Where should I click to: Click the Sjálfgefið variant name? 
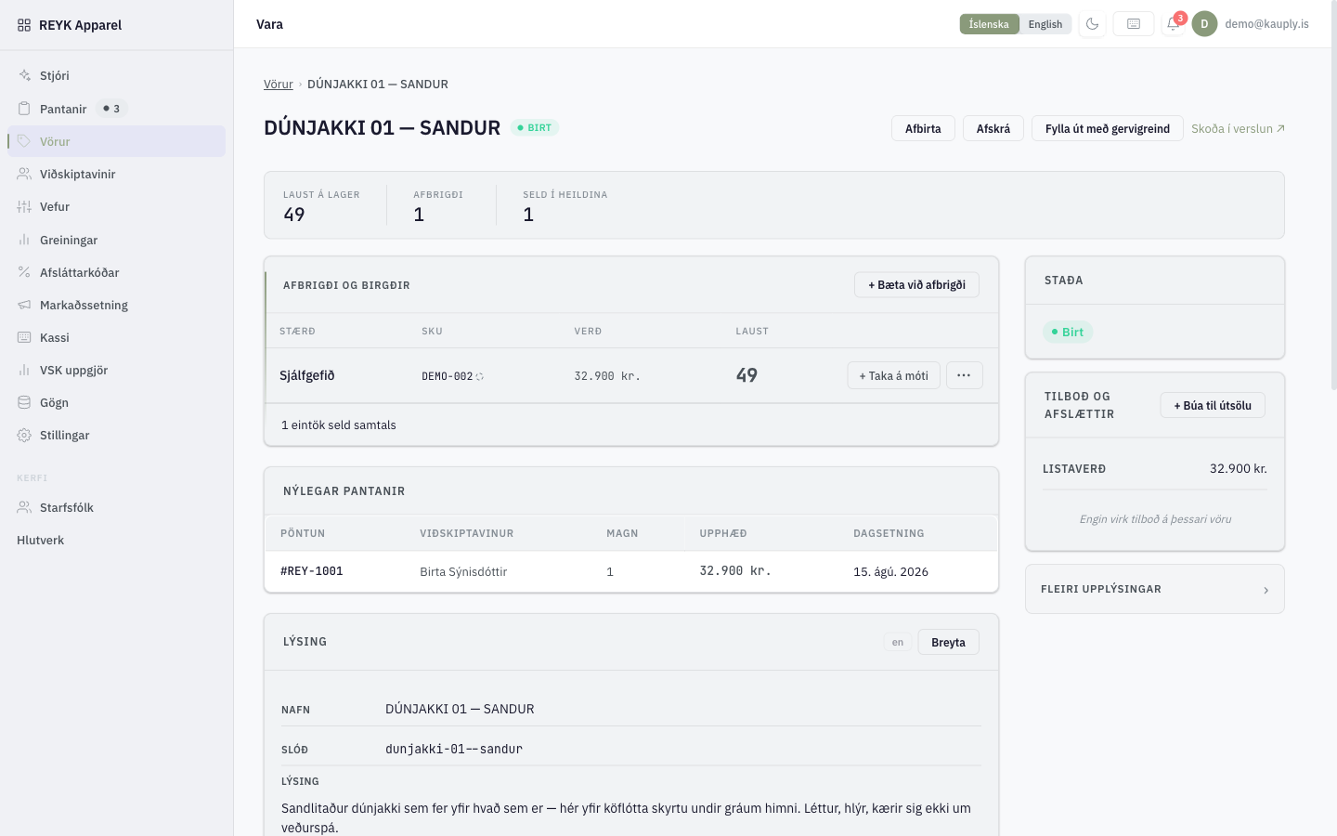coord(307,375)
